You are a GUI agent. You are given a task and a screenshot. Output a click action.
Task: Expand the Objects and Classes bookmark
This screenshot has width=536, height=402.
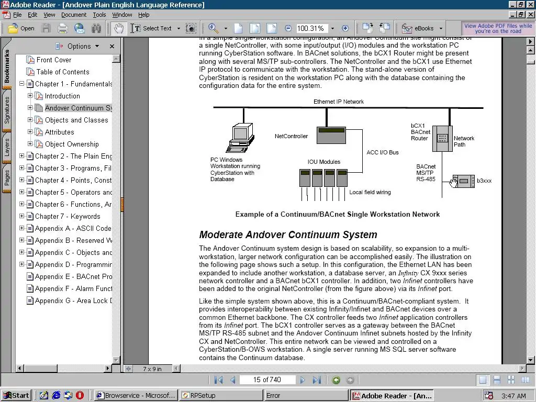tap(30, 120)
